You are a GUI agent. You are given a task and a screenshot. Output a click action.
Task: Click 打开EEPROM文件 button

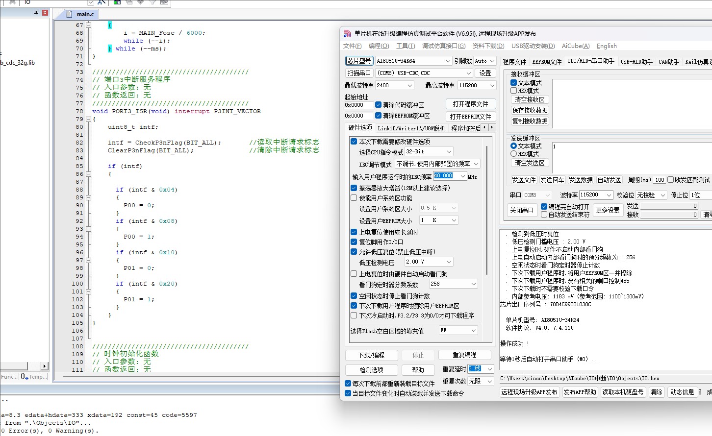[471, 117]
